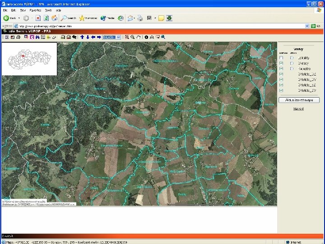Click the browser Home button

54,18
